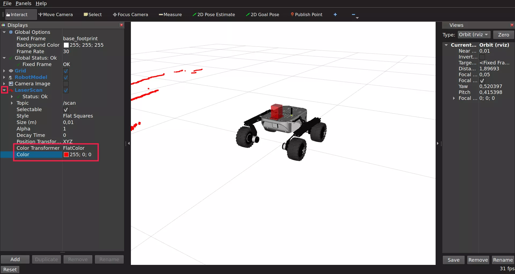This screenshot has height=274, width=515.
Task: Activate the Move Camera tool
Action: pos(56,14)
